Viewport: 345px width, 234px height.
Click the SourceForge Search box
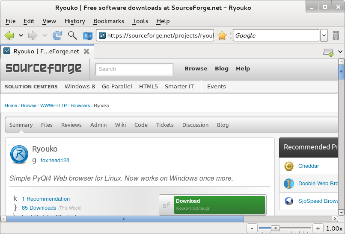(x=134, y=69)
